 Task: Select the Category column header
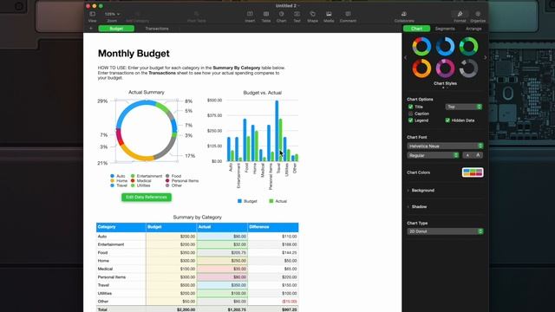point(121,227)
